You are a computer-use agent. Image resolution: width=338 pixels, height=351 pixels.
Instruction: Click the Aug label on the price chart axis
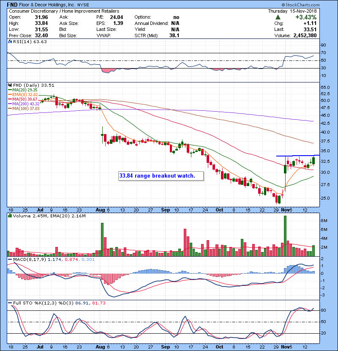pos(100,210)
